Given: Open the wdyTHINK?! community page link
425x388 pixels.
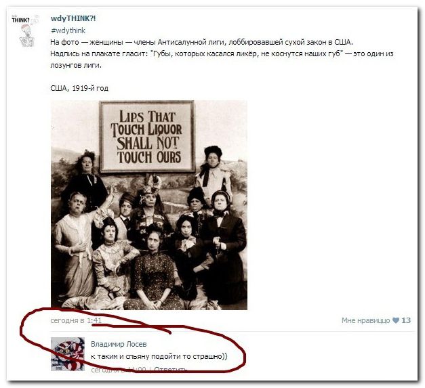Looking at the screenshot, I should [x=73, y=18].
